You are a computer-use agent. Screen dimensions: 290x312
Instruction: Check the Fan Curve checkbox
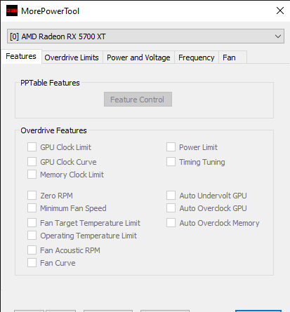tap(32, 263)
